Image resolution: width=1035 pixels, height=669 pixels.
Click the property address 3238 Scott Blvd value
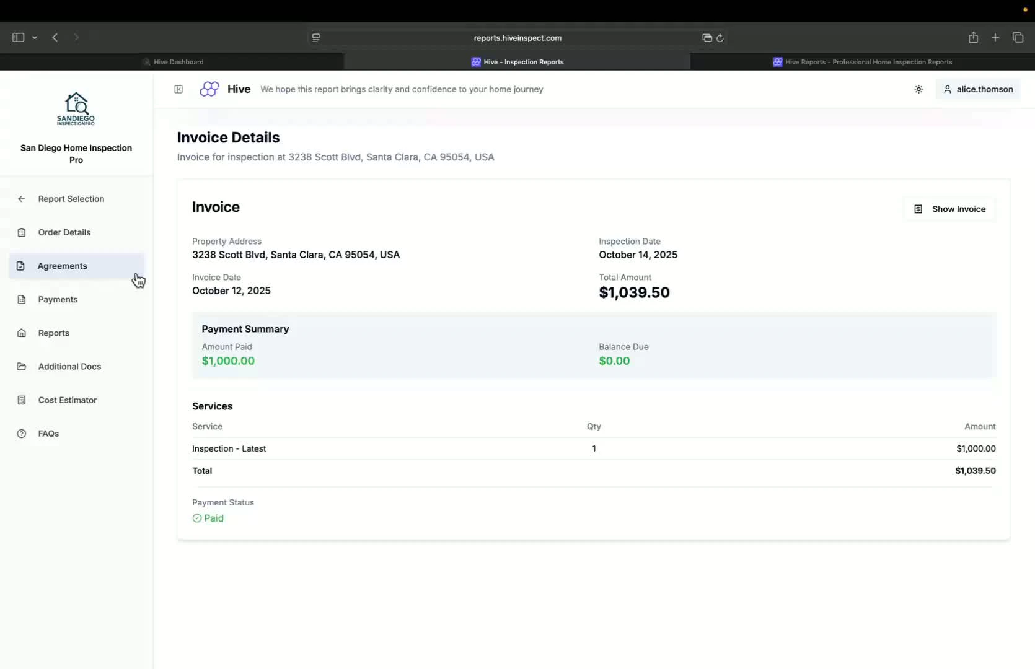pos(296,255)
